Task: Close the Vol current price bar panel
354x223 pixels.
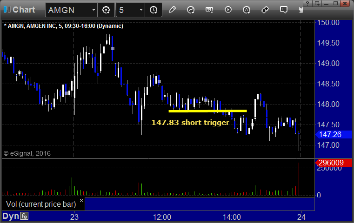Action: point(81,200)
